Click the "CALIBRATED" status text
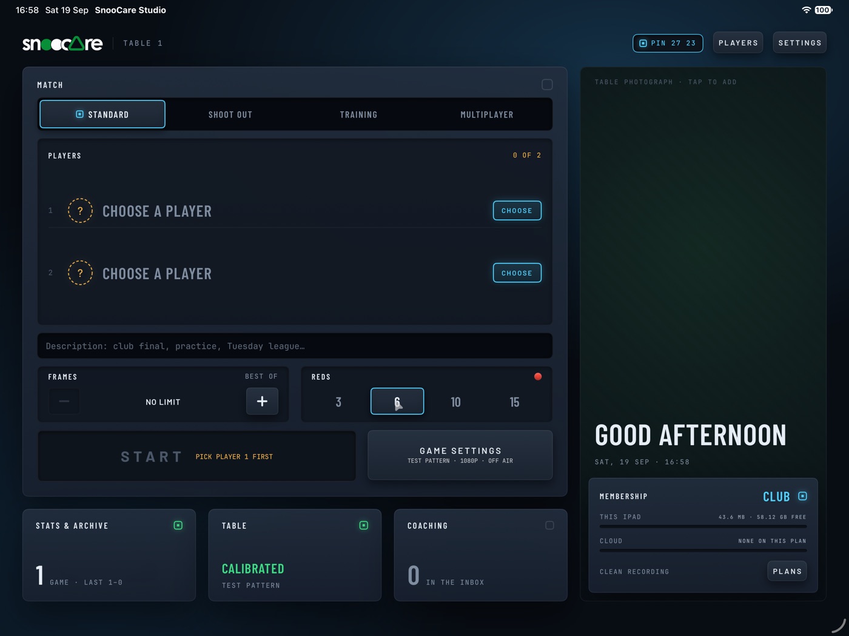Screen dimensions: 849x636 coord(253,569)
